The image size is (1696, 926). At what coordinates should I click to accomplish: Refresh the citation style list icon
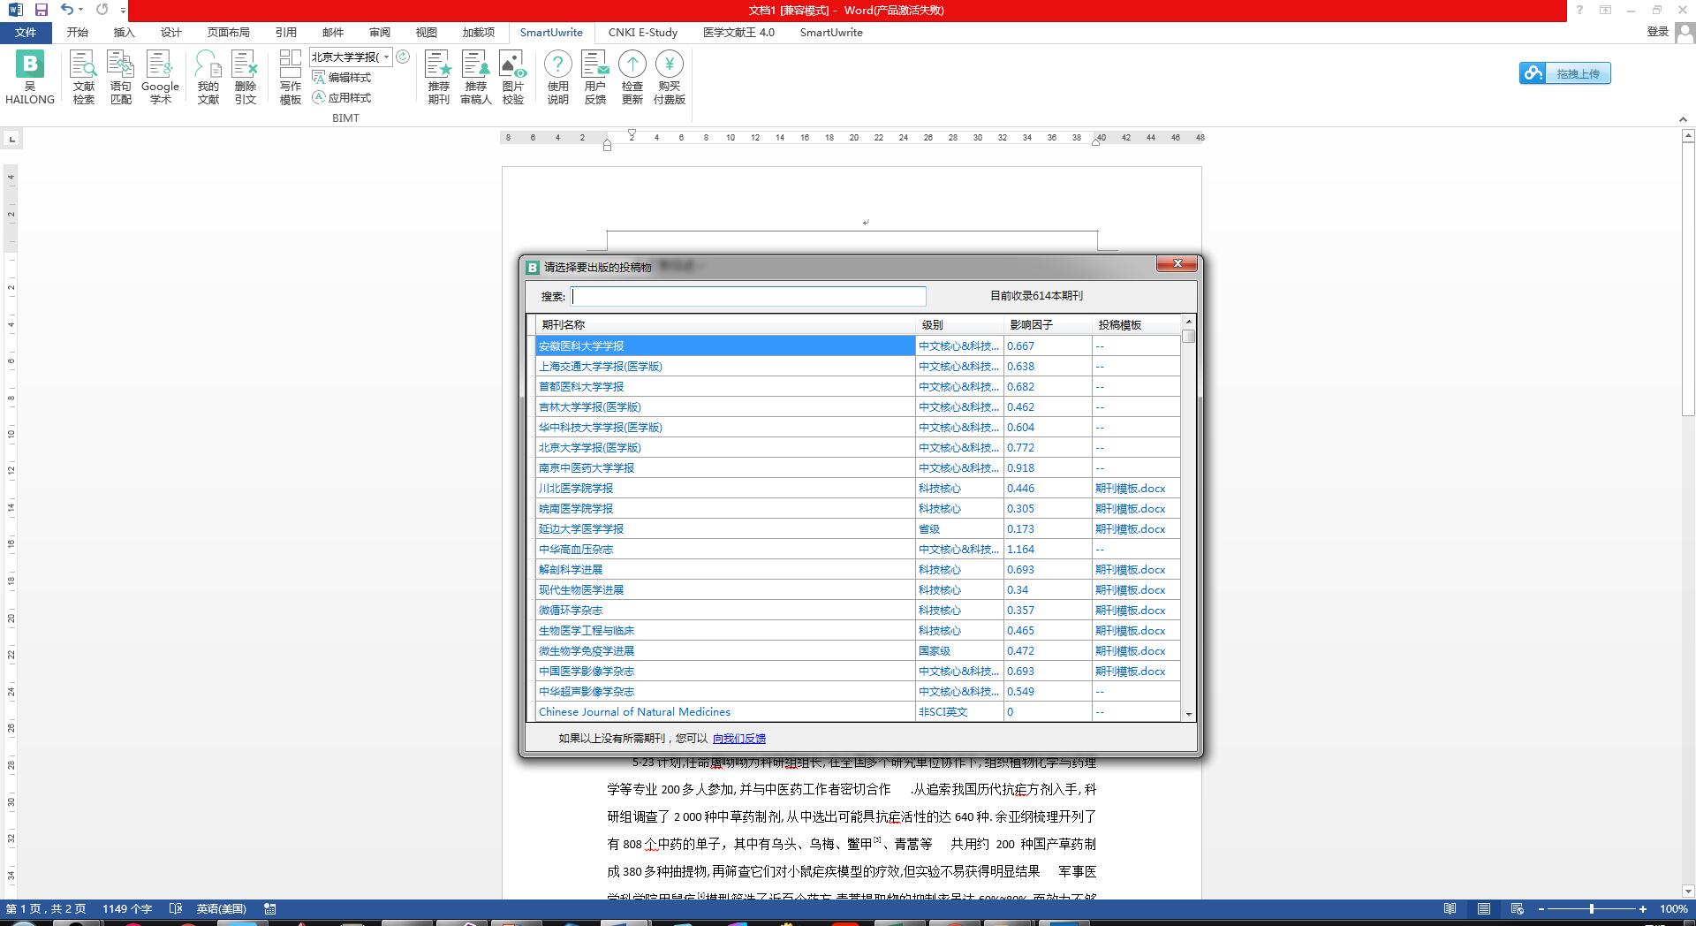(403, 57)
